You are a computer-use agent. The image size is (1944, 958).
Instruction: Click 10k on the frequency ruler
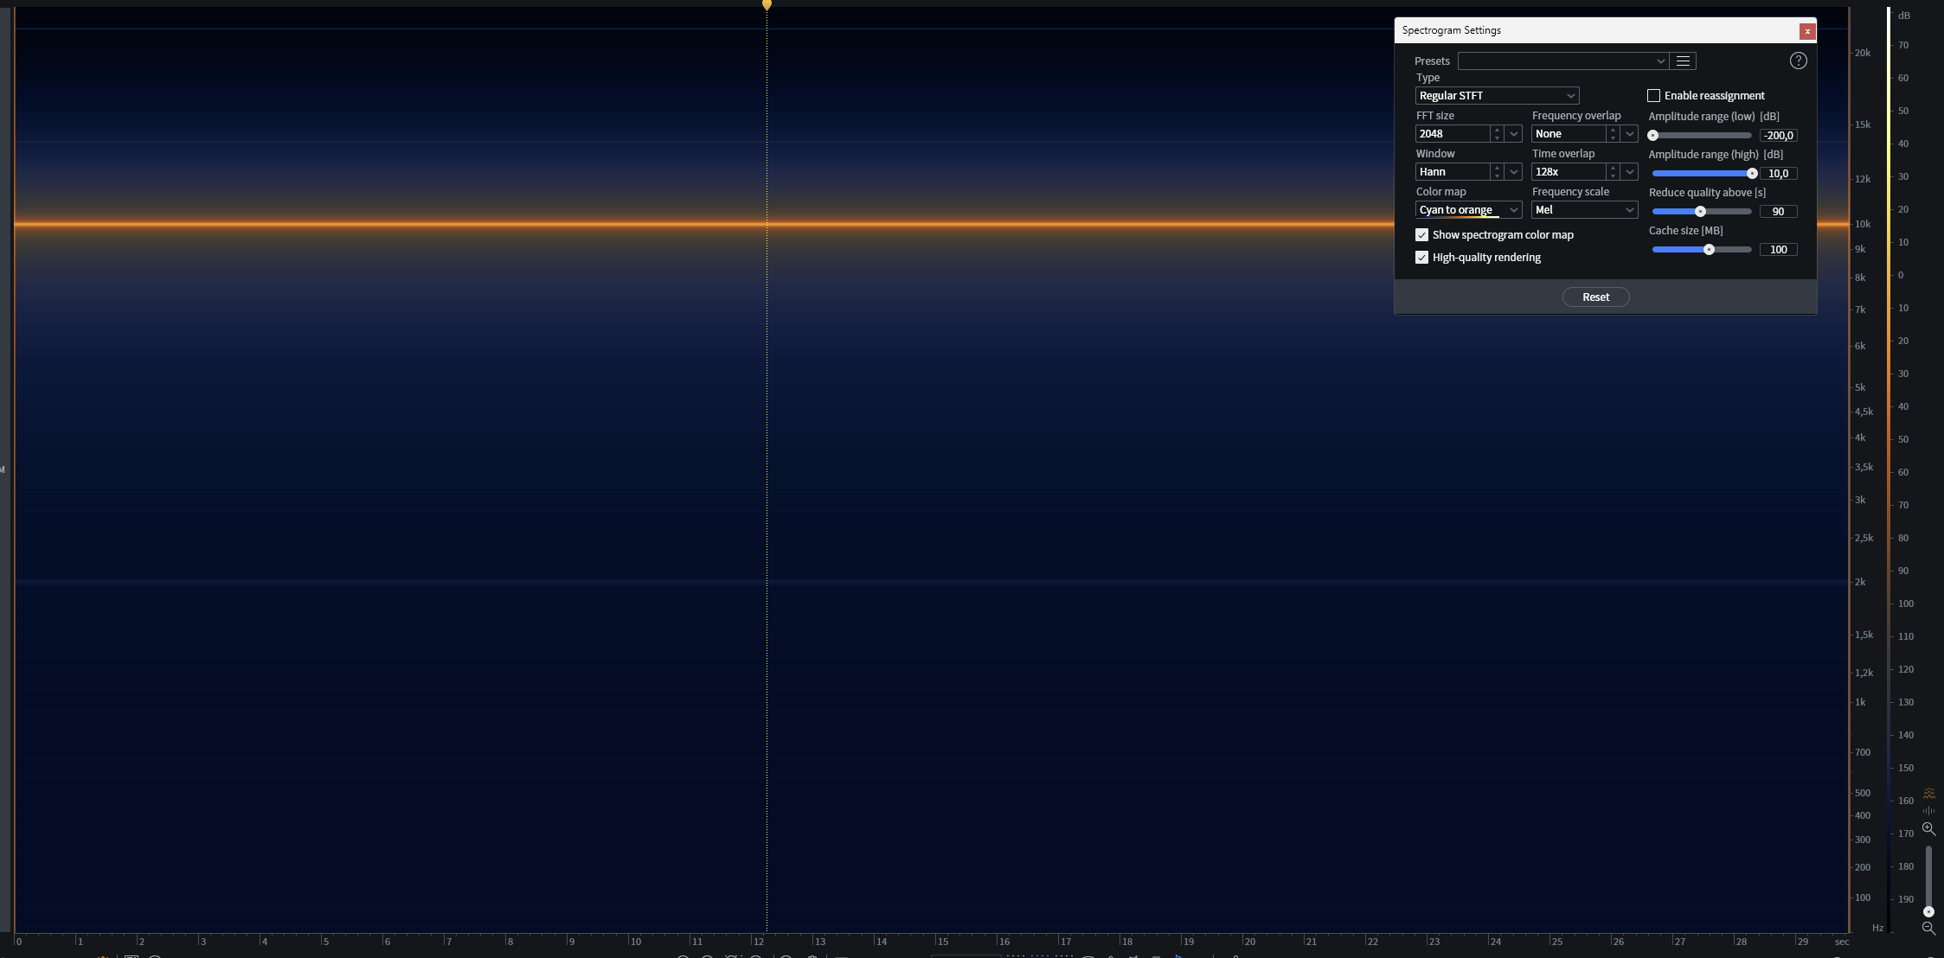[1863, 224]
